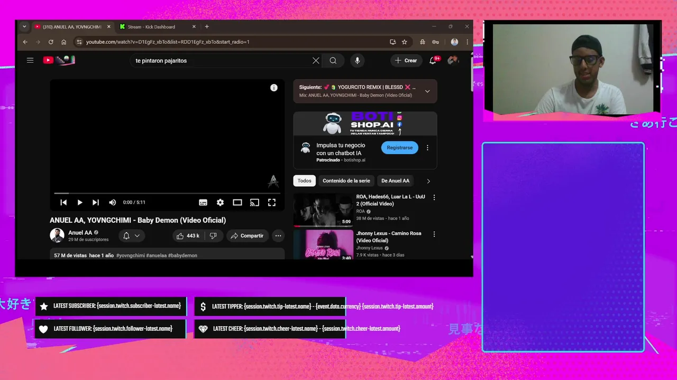Share the video with Compartir
This screenshot has height=380, width=677.
(x=247, y=236)
